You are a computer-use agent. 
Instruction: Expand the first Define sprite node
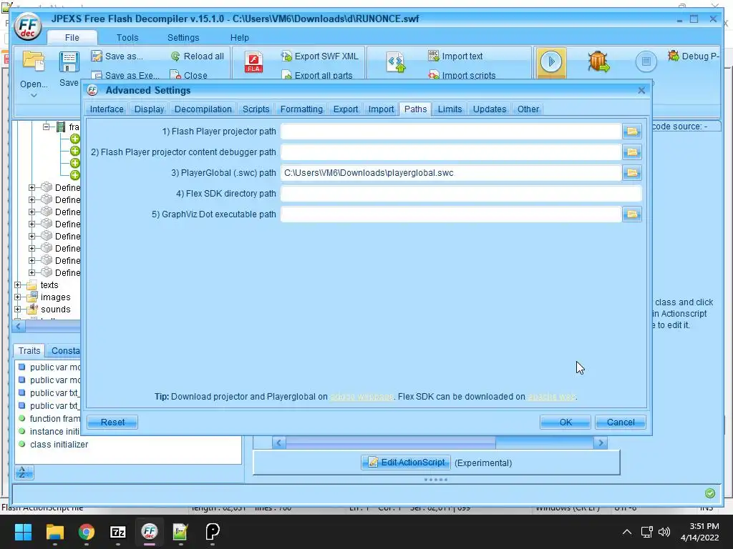[31, 188]
